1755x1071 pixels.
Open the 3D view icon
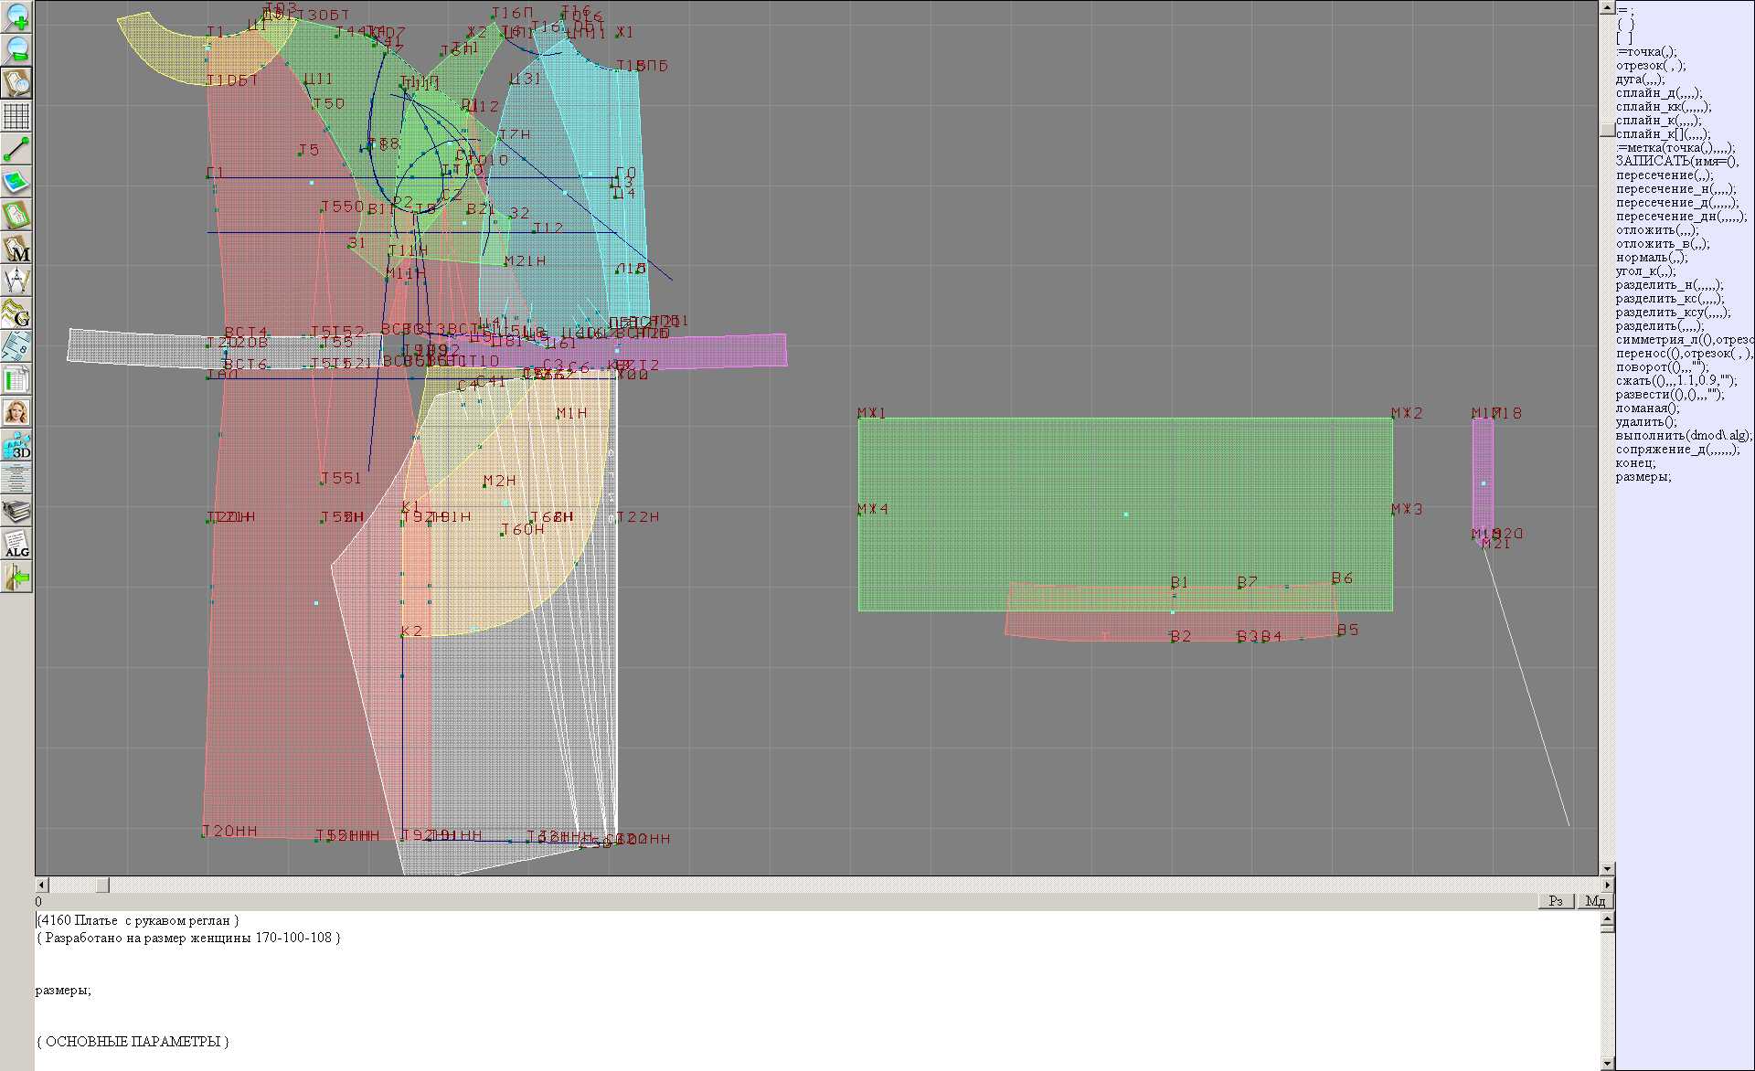(16, 445)
